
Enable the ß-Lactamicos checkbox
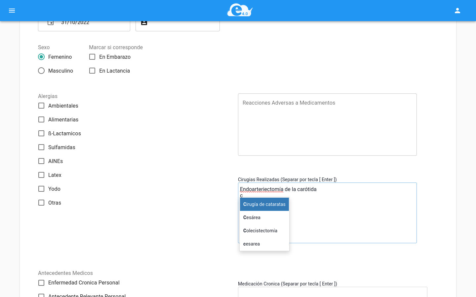[x=41, y=133]
